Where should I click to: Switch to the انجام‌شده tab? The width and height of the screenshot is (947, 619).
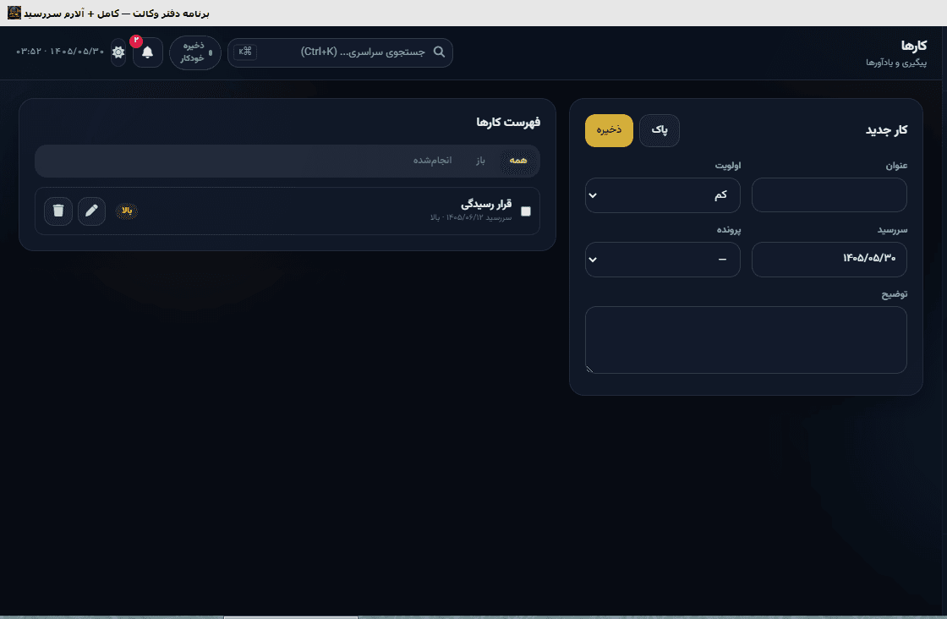click(x=432, y=161)
